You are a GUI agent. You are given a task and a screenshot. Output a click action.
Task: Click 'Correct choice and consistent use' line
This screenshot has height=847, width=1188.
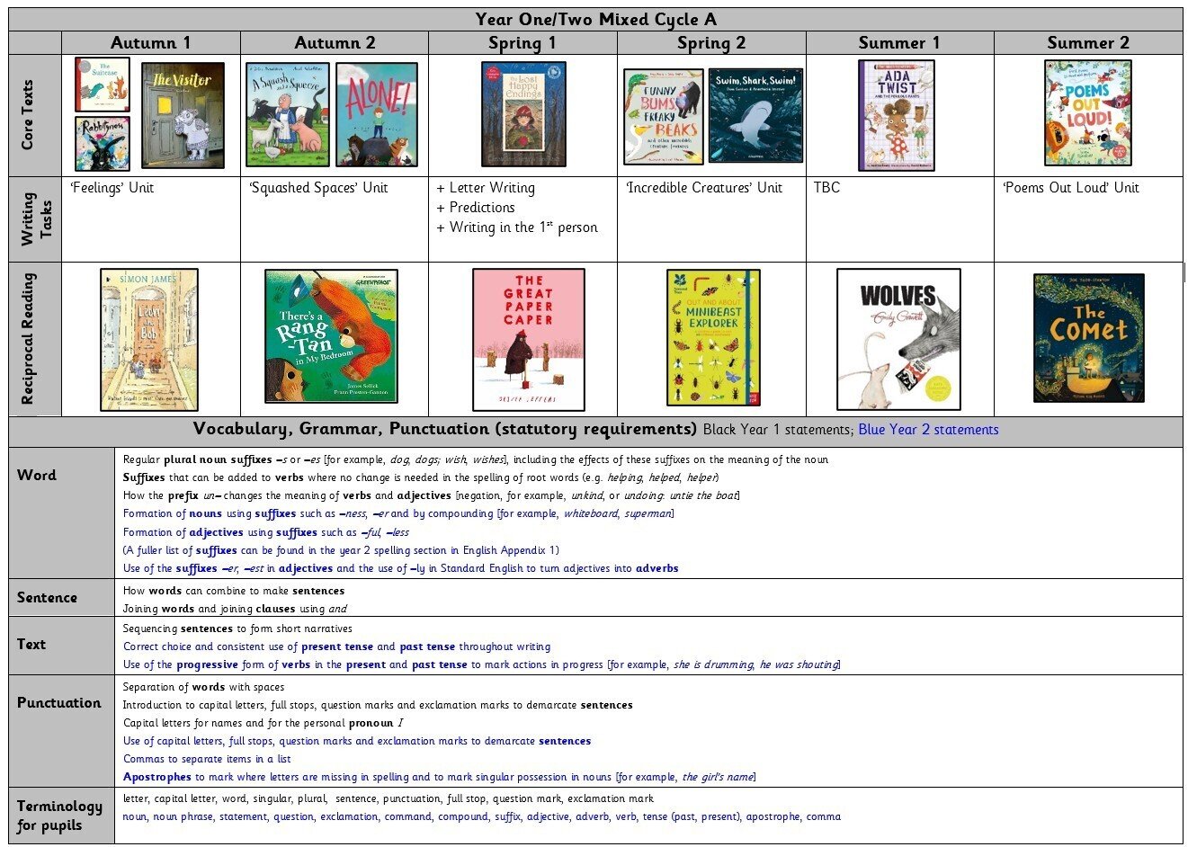tap(336, 646)
